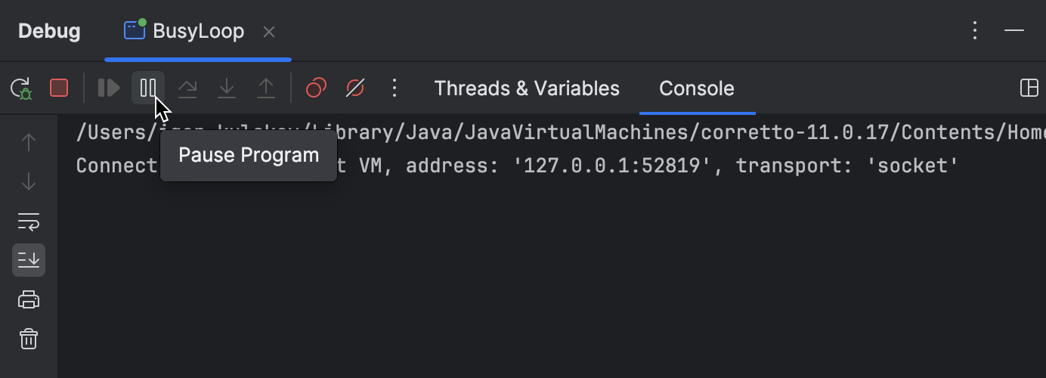Open the View Breakpoints icon

(316, 88)
